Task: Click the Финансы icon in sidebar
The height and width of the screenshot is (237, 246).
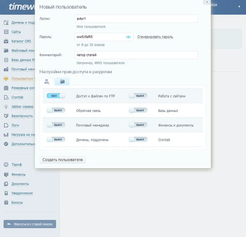Action: coord(6,174)
